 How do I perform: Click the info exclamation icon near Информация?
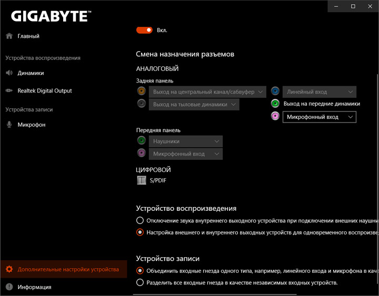coord(9,287)
